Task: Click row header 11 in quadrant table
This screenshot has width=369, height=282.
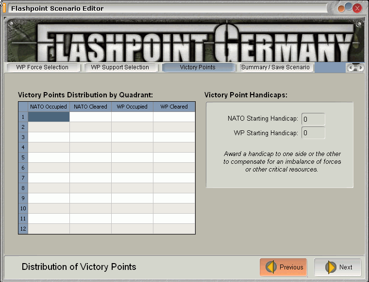Action: (23, 219)
